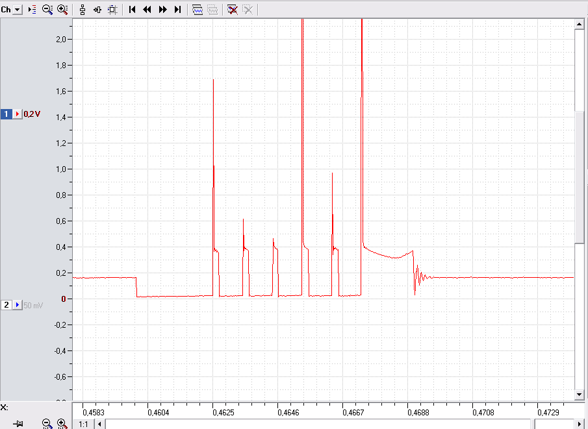Click the 0,4646 time axis label
588x429 pixels.
(x=288, y=413)
